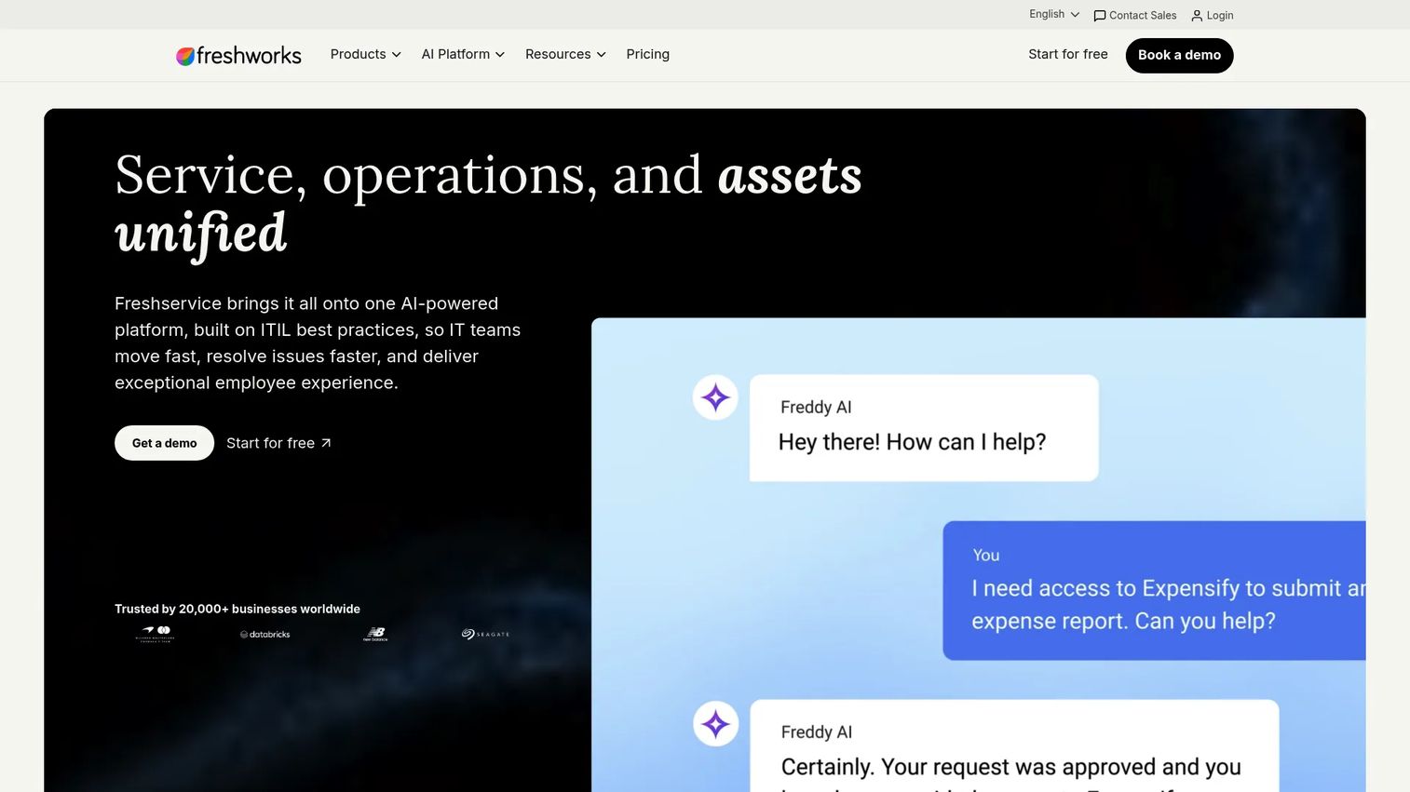Image resolution: width=1410 pixels, height=792 pixels.
Task: Click the Databricks logo
Action: click(x=265, y=635)
